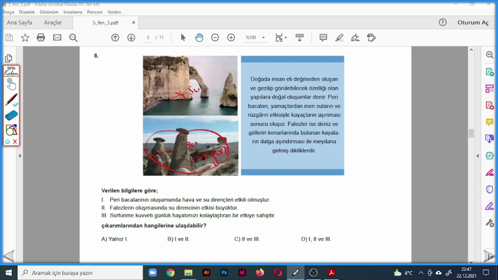This screenshot has width=498, height=280.
Task: Click the Fatih Kalem logo button
Action: 11,71
